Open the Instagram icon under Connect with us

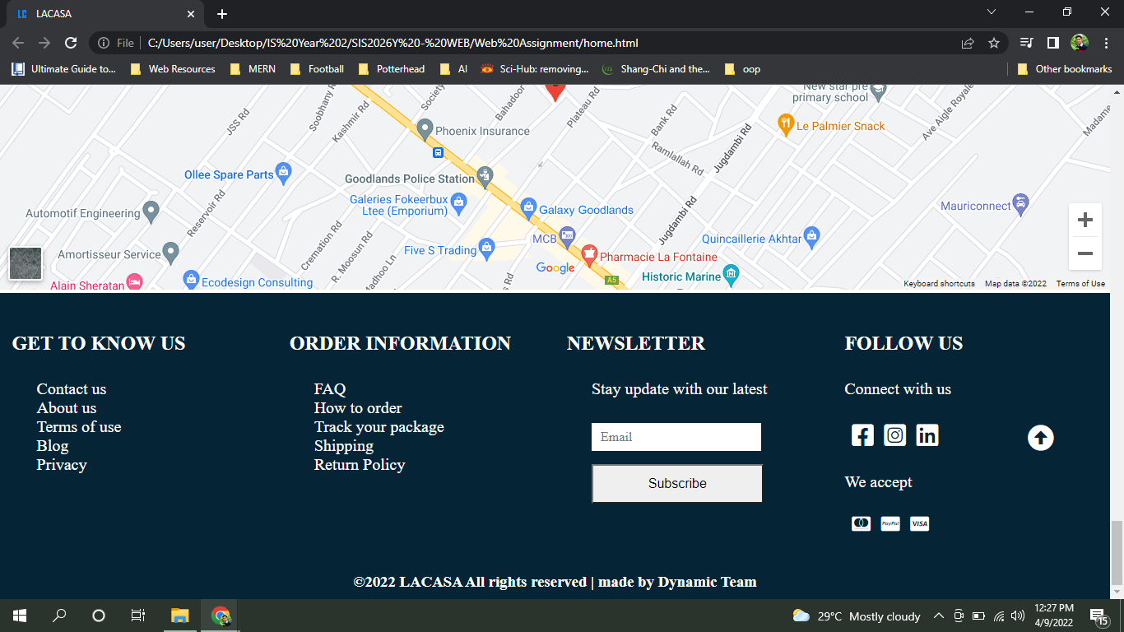click(894, 434)
